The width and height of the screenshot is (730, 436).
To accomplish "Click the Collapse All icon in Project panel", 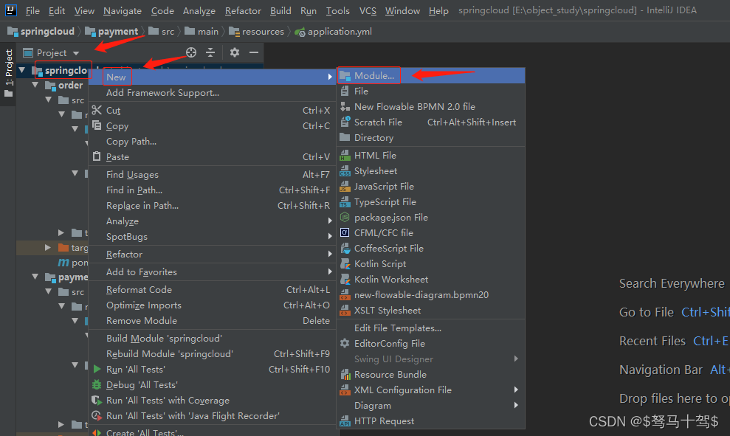I will tap(210, 52).
